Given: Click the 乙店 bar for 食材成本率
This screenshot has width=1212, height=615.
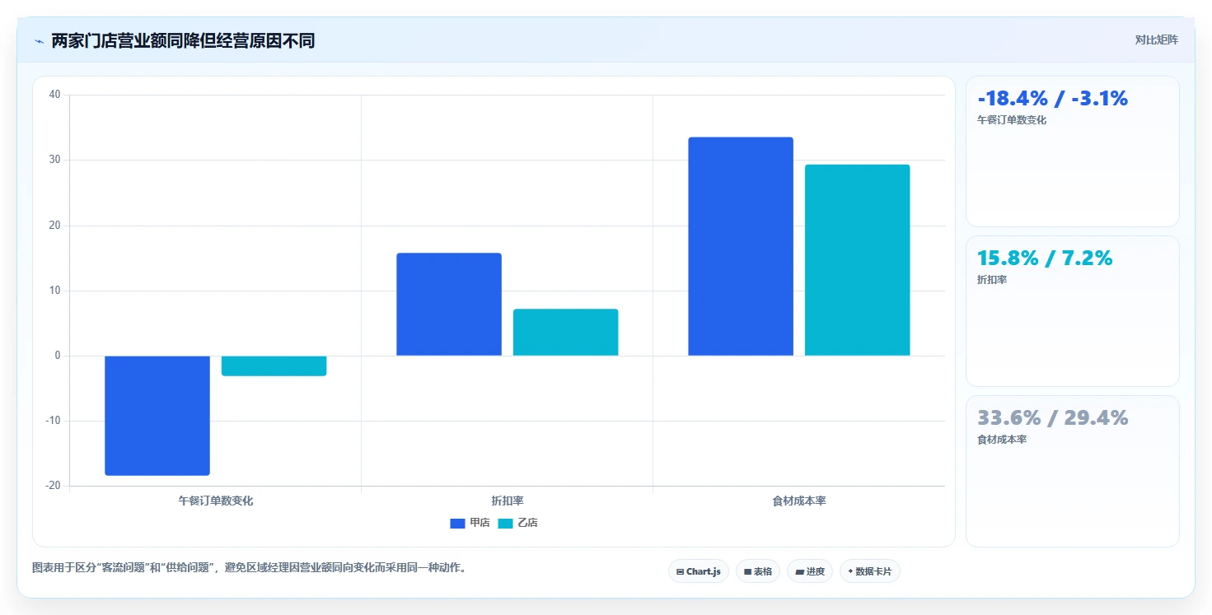Looking at the screenshot, I should tap(858, 260).
